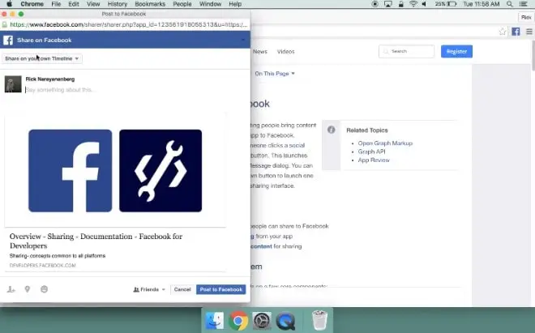The height and width of the screenshot is (333, 535).
Task: Click the Search field on developers page
Action: click(x=406, y=52)
